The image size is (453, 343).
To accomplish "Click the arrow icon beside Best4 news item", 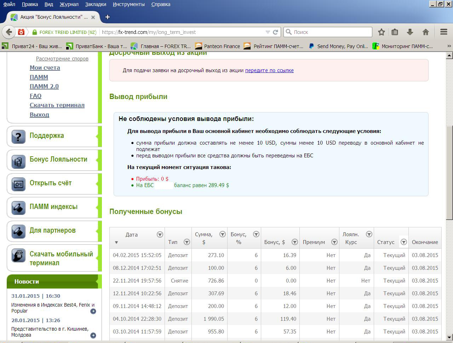I will pyautogui.click(x=93, y=311).
